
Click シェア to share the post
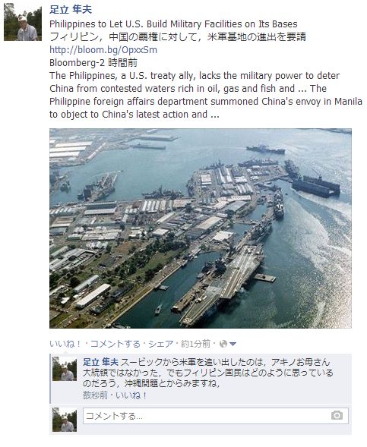[x=160, y=344]
